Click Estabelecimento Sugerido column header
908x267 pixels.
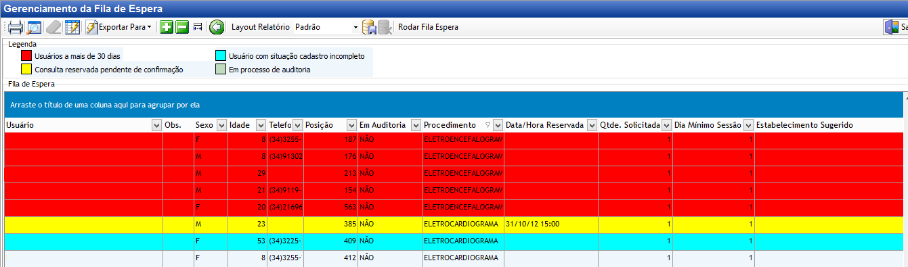[829, 125]
